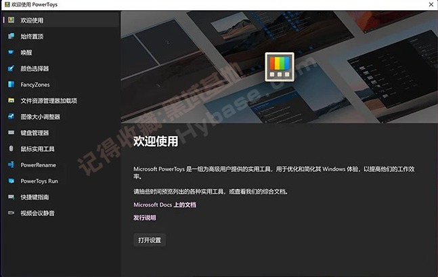Click the 快捷键指南 shortcut guide icon
The width and height of the screenshot is (438, 277).
click(x=12, y=197)
